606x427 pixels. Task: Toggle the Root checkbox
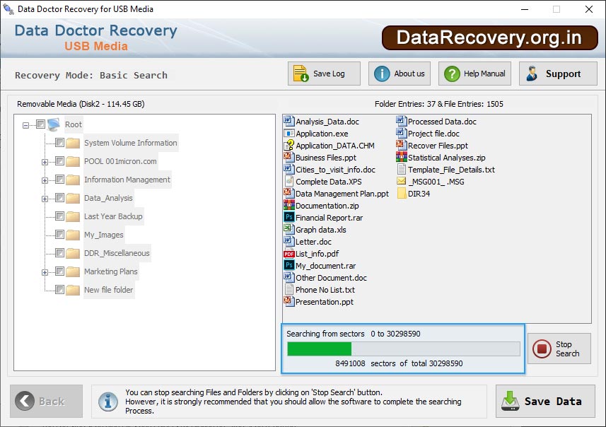click(40, 124)
